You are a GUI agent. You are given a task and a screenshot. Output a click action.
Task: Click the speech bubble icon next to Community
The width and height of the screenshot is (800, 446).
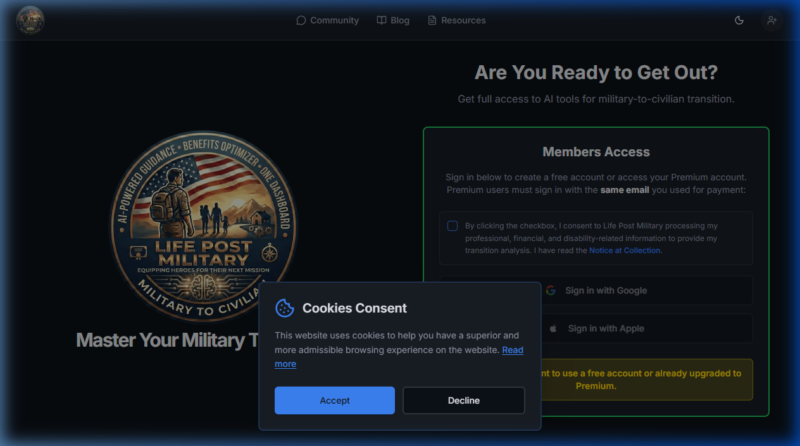click(301, 20)
